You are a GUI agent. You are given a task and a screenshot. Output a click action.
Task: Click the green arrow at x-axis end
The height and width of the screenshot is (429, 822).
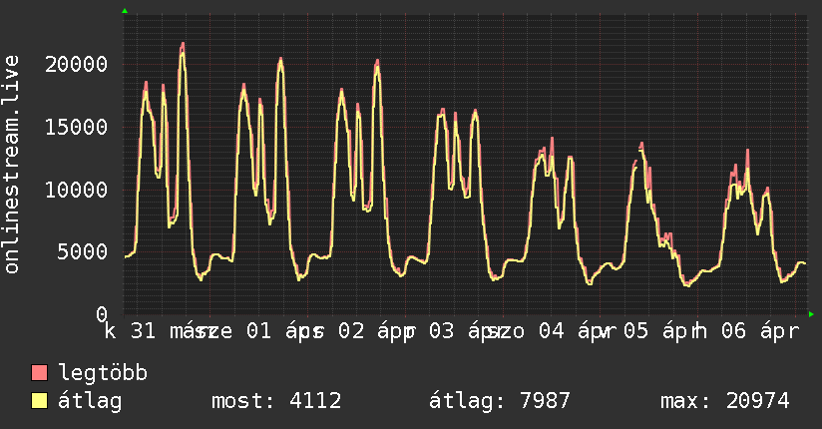click(811, 314)
